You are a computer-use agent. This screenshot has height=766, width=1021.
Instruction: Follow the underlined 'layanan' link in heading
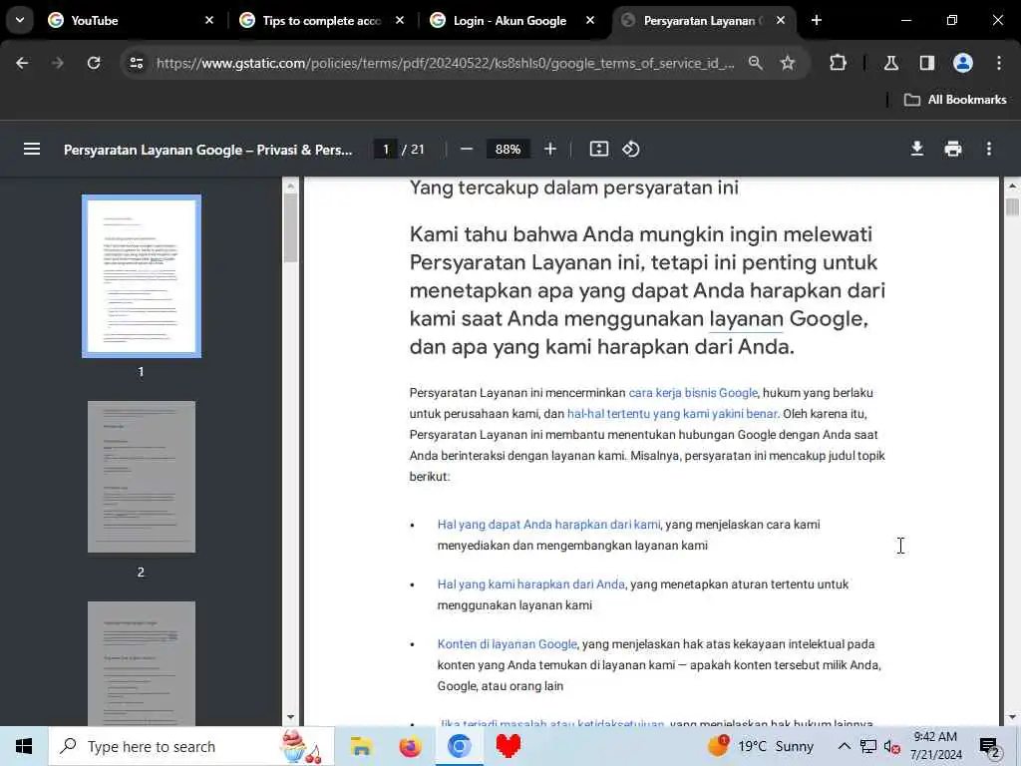pos(746,319)
